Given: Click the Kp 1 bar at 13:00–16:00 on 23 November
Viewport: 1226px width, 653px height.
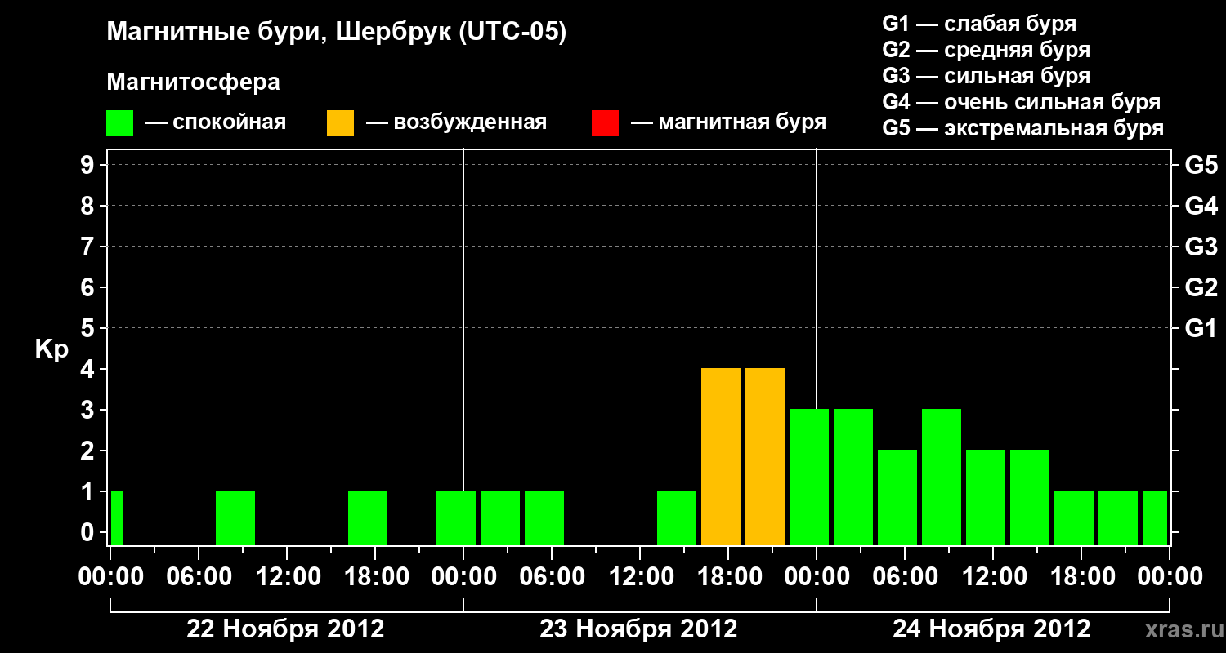Looking at the screenshot, I should tap(677, 518).
